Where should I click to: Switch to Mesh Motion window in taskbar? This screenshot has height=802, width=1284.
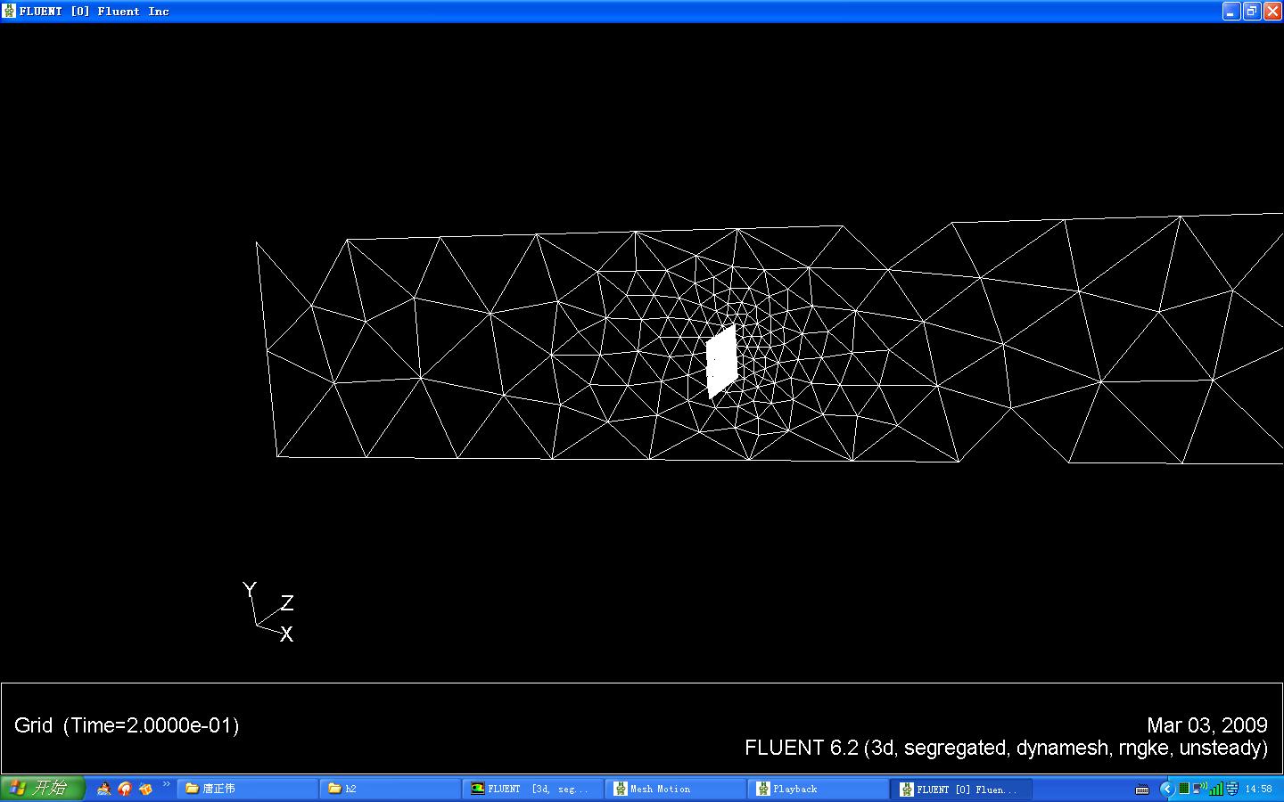(675, 789)
